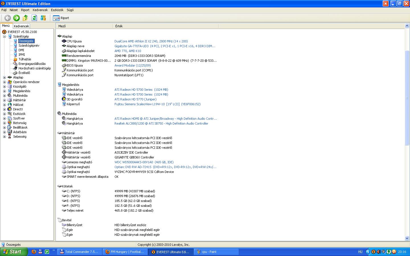Expand the Alaplap tree node
The width and height of the screenshot is (410, 256).
tap(4, 77)
